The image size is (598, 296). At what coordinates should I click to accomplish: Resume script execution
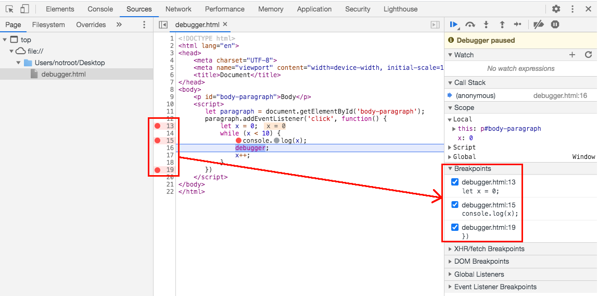454,25
